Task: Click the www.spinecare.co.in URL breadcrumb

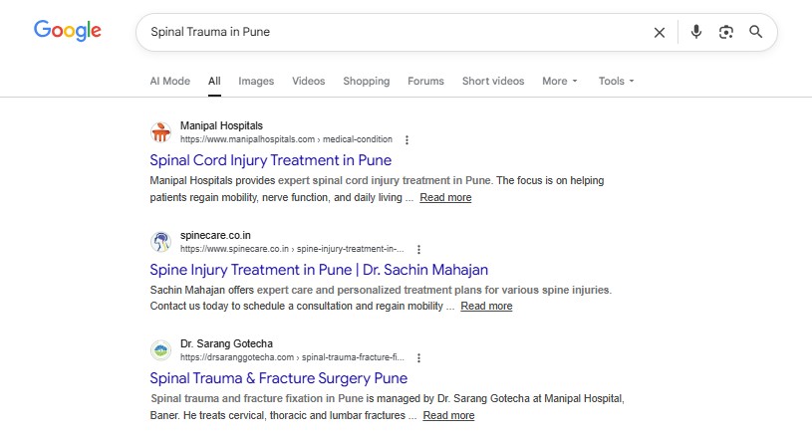Action: pos(292,249)
